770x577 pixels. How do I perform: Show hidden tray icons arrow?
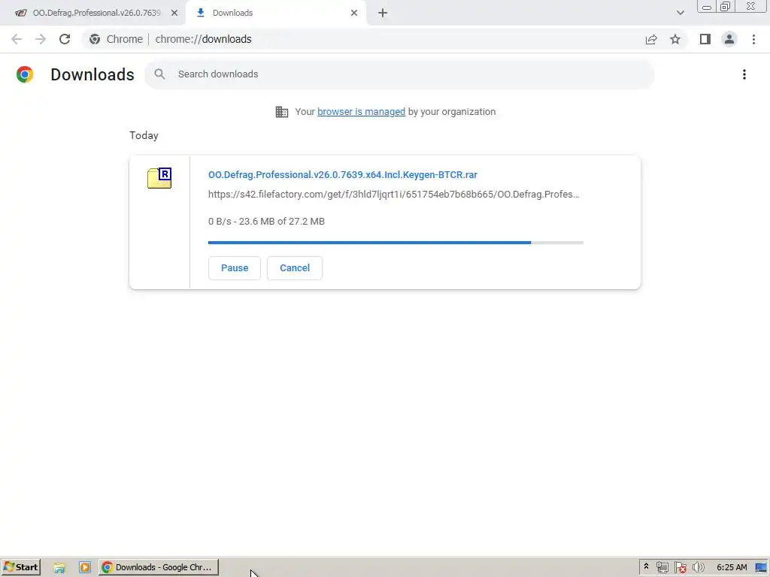click(x=646, y=566)
